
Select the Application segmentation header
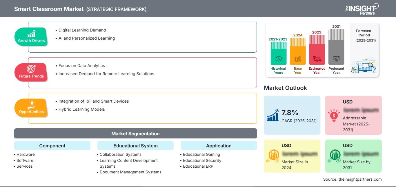coord(219,146)
